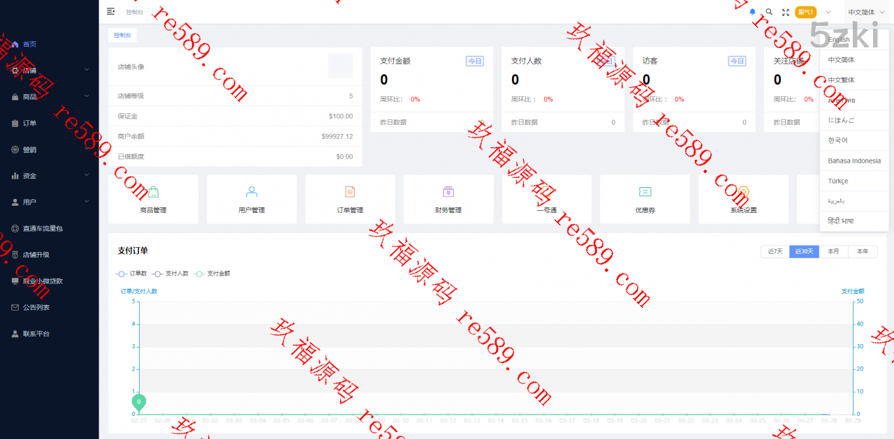Open the 用户管理 shortcut card
Image resolution: width=894 pixels, height=439 pixels.
click(251, 199)
